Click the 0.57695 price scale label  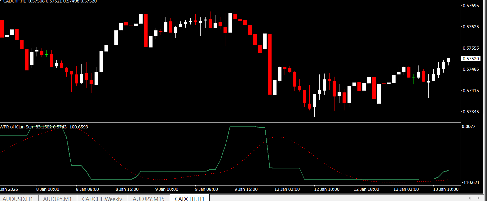471,6
